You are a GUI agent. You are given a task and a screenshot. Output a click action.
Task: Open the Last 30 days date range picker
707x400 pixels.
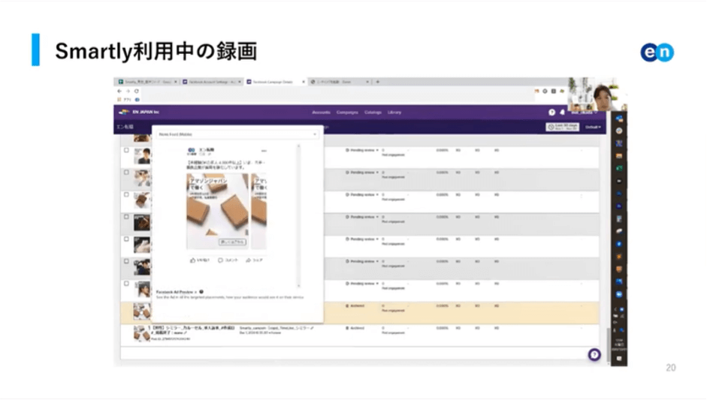click(x=563, y=128)
